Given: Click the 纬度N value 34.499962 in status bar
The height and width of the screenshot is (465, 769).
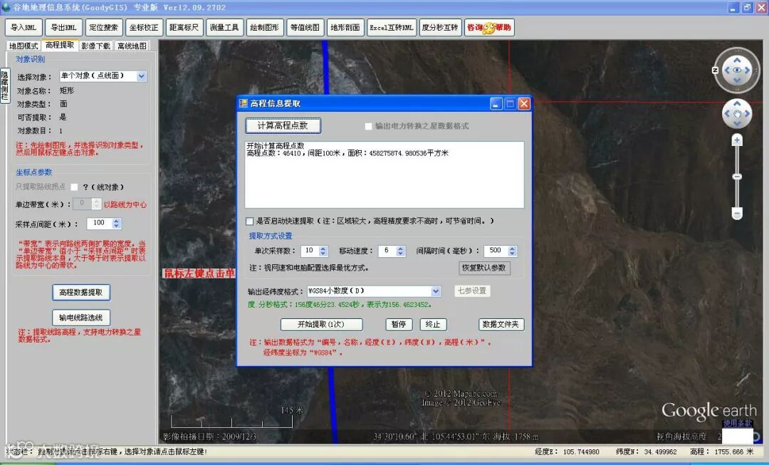Looking at the screenshot, I should tap(659, 451).
